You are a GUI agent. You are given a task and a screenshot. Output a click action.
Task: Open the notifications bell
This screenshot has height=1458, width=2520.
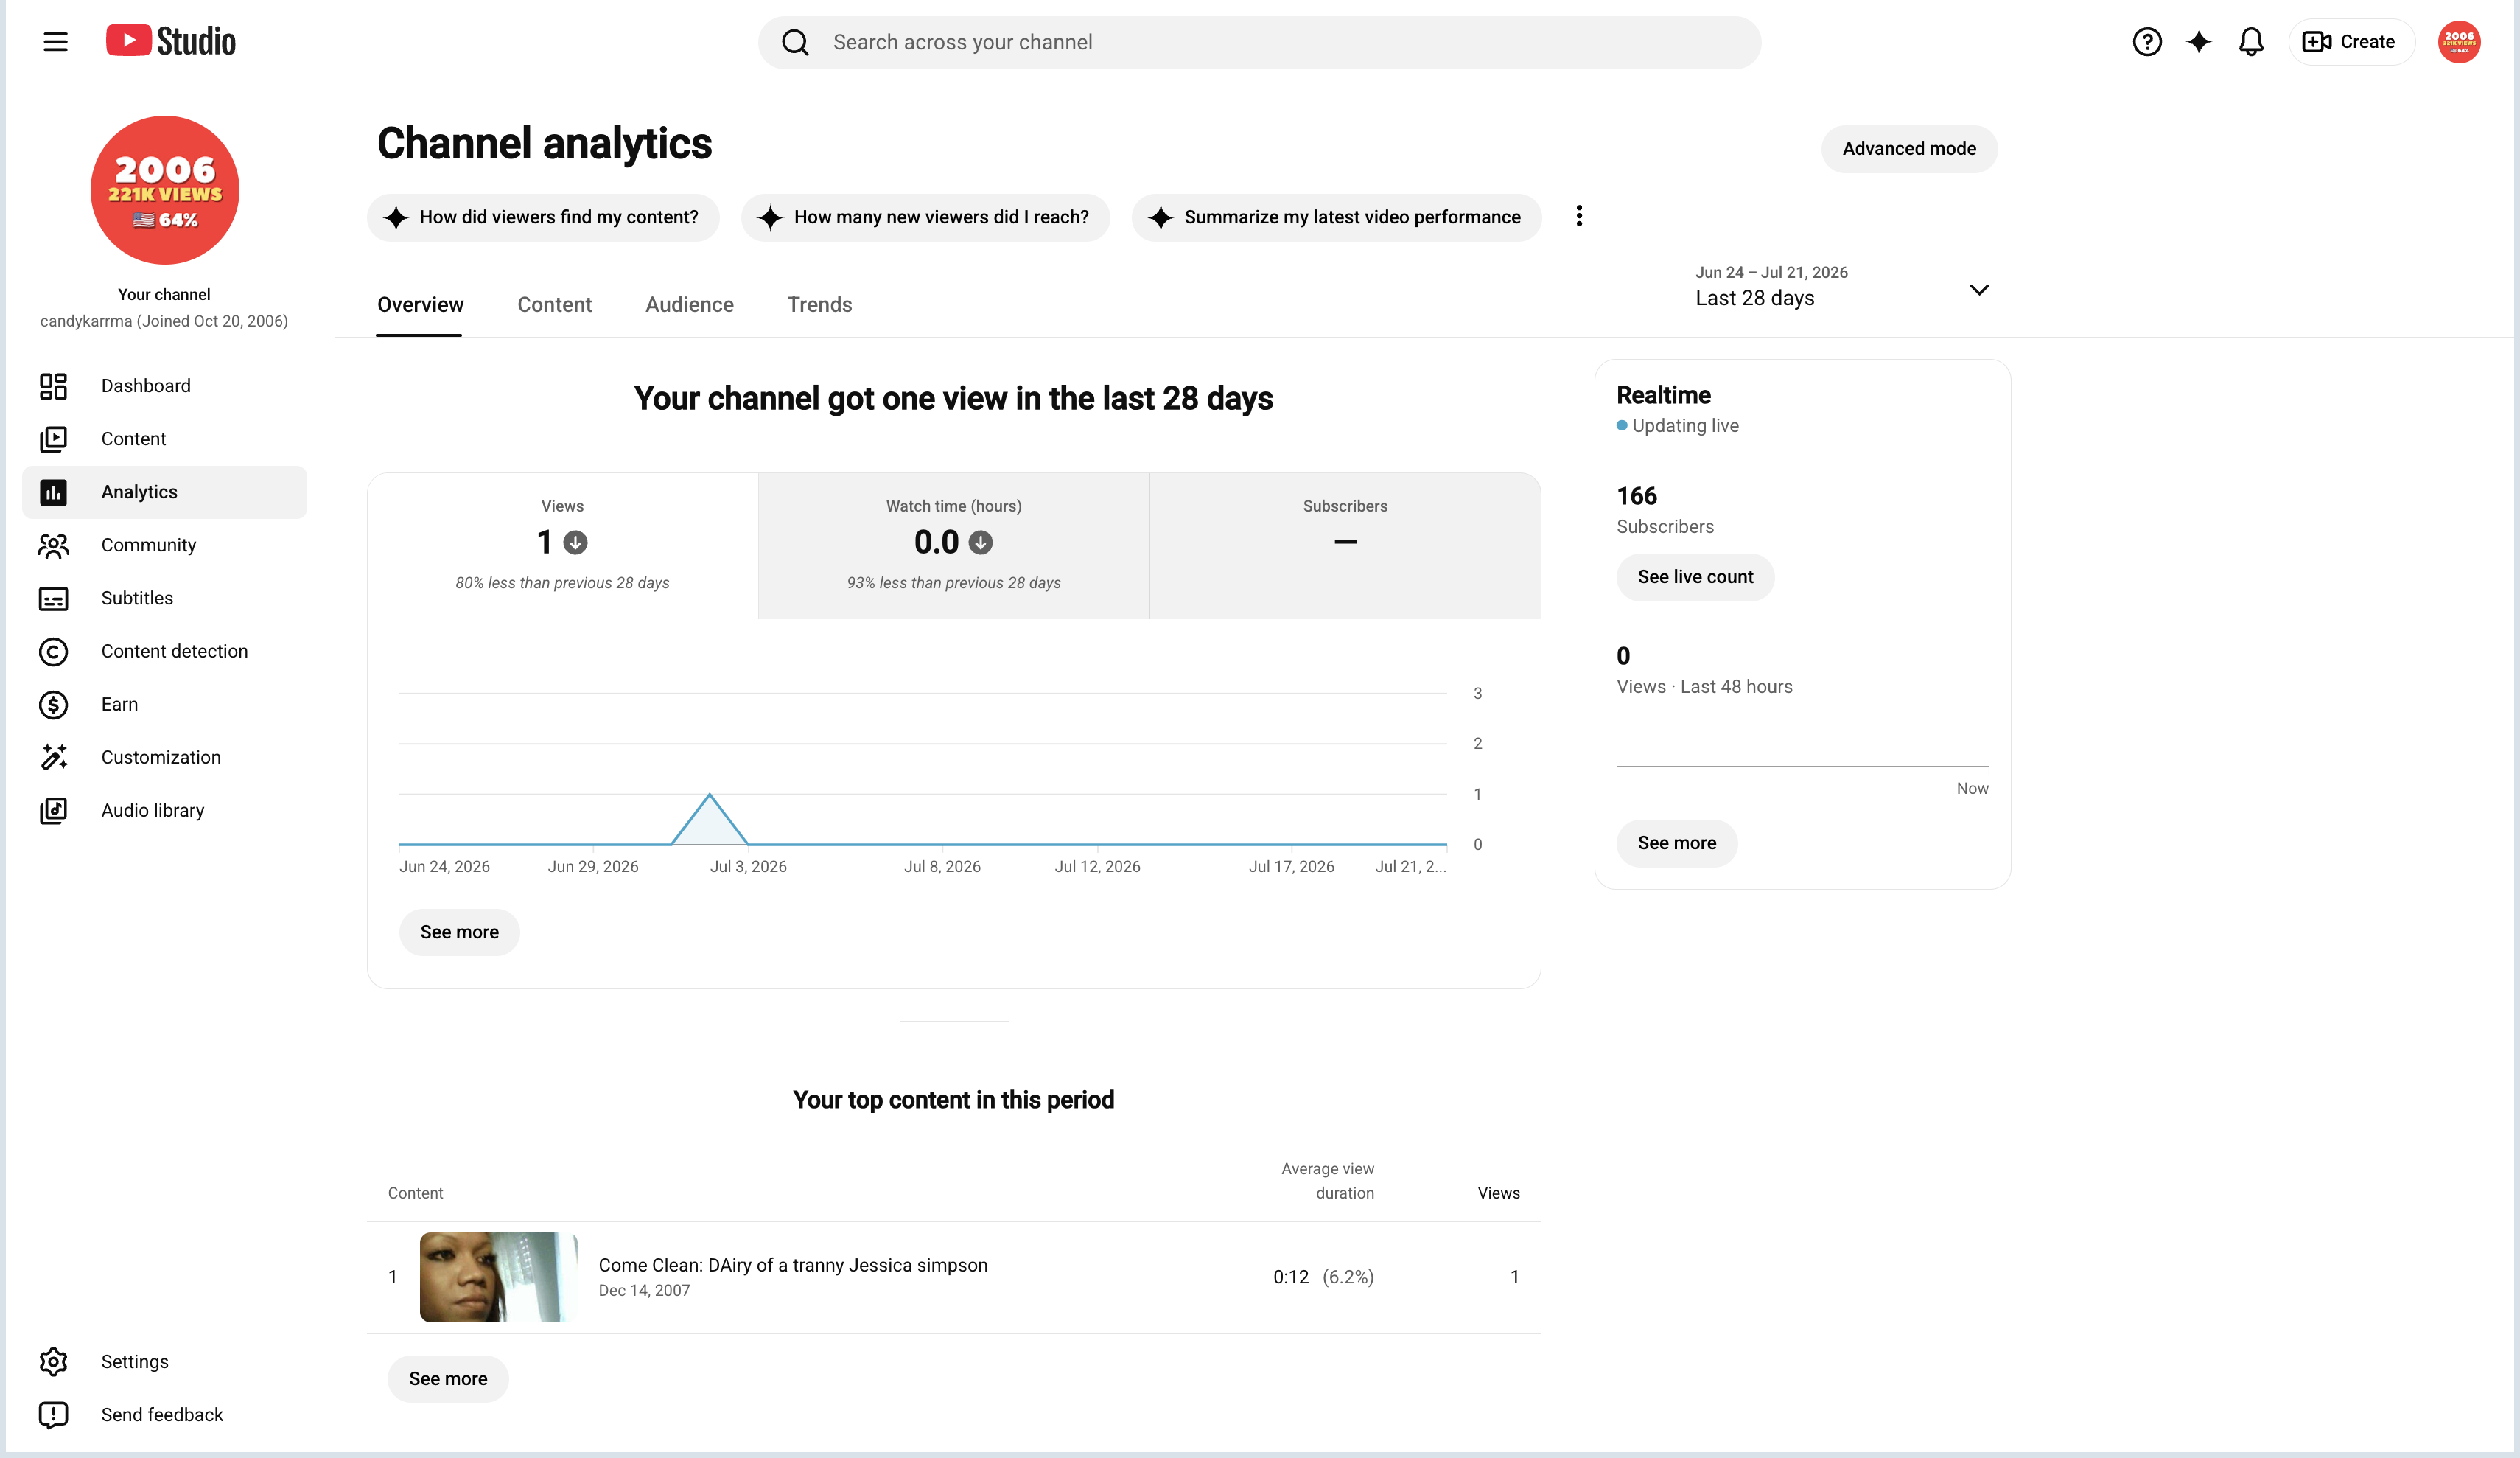[x=2250, y=42]
